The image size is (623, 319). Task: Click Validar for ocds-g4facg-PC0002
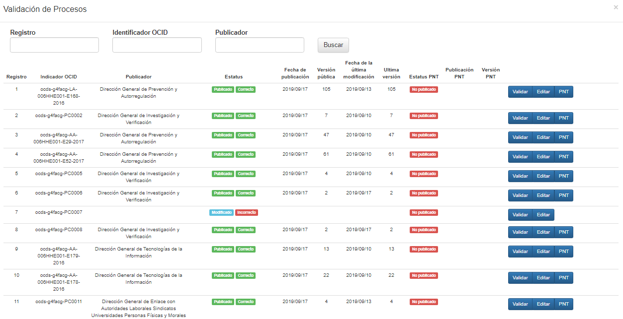pyautogui.click(x=520, y=118)
